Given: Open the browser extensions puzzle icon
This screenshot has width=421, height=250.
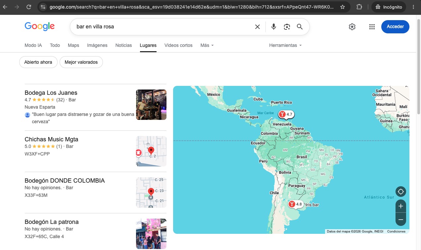Looking at the screenshot, I should (359, 7).
